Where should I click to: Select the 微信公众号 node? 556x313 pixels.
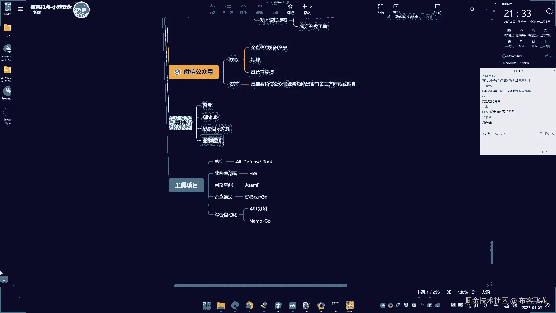point(194,72)
